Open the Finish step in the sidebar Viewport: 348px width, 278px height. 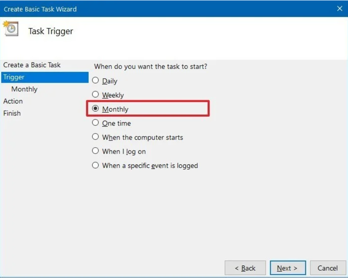pos(12,113)
